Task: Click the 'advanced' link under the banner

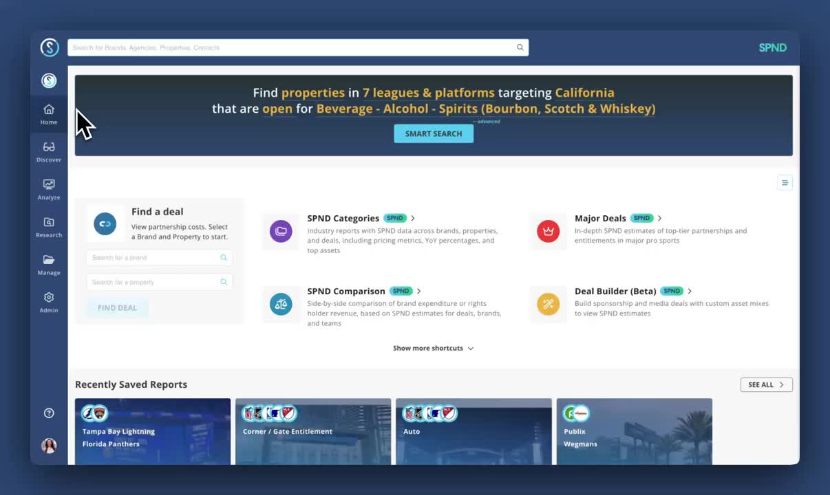Action: point(487,122)
